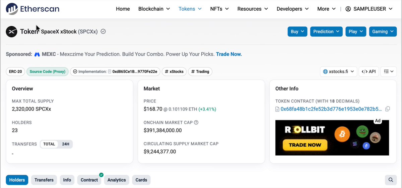Open the SAMPLEUSER account menu
The image size is (402, 188).
[368, 9]
